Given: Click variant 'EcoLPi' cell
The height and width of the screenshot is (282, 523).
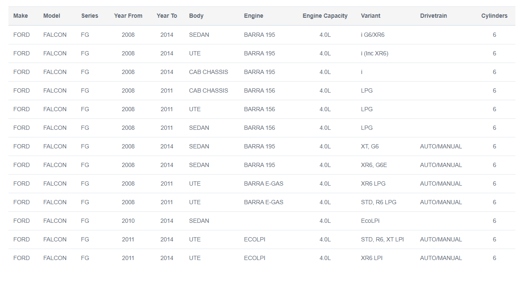Looking at the screenshot, I should (x=370, y=221).
